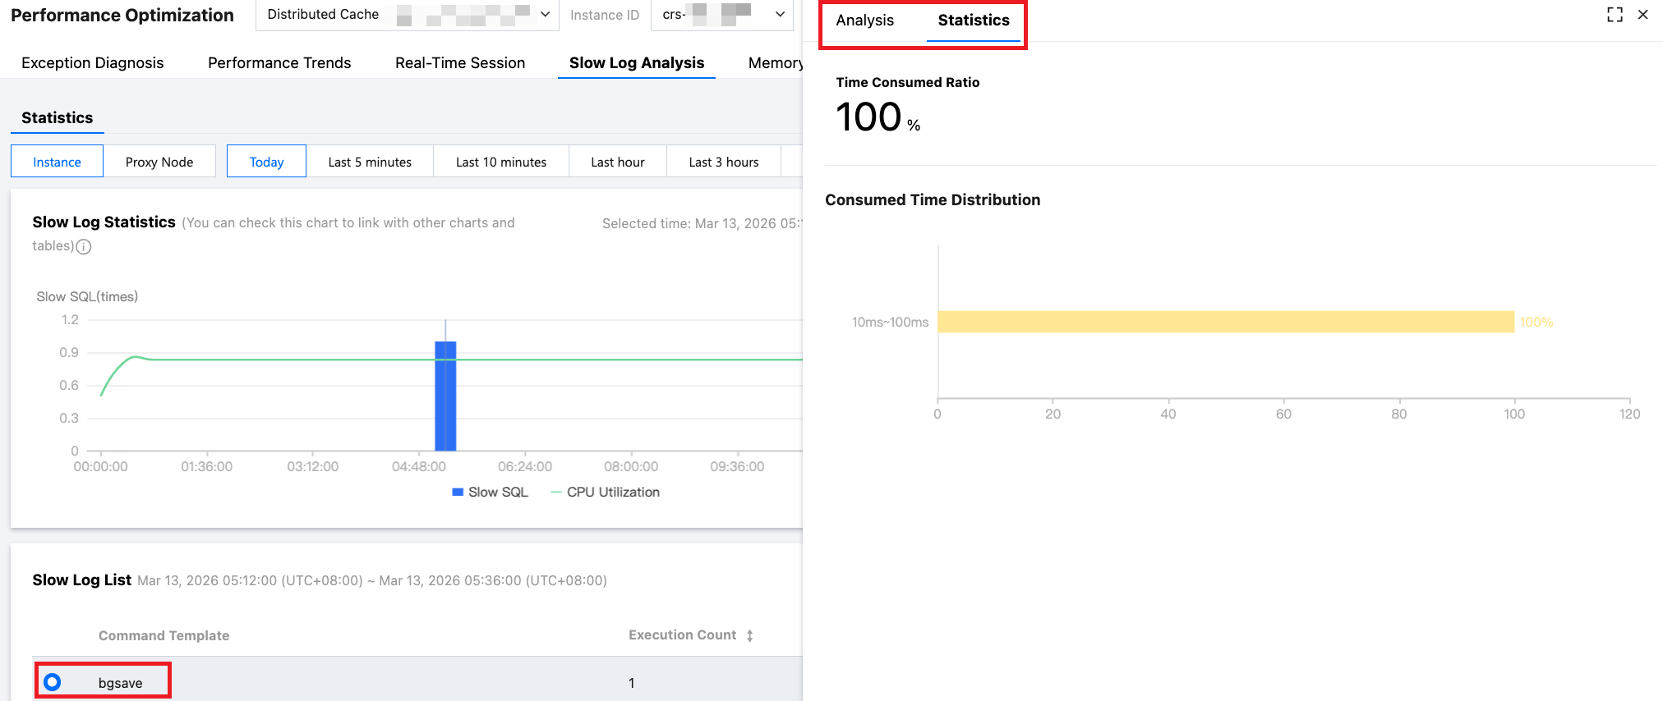Image resolution: width=1663 pixels, height=701 pixels.
Task: Toggle CPU Utilization legend marker
Action: (556, 493)
